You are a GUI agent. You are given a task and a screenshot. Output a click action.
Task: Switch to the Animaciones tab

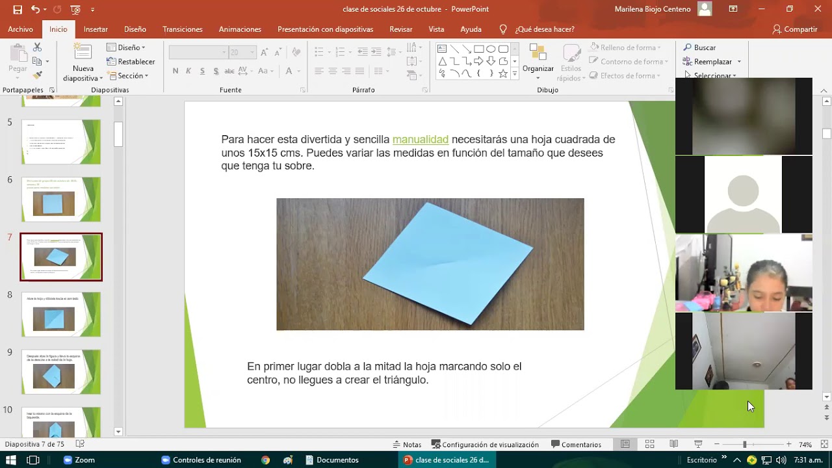click(240, 29)
